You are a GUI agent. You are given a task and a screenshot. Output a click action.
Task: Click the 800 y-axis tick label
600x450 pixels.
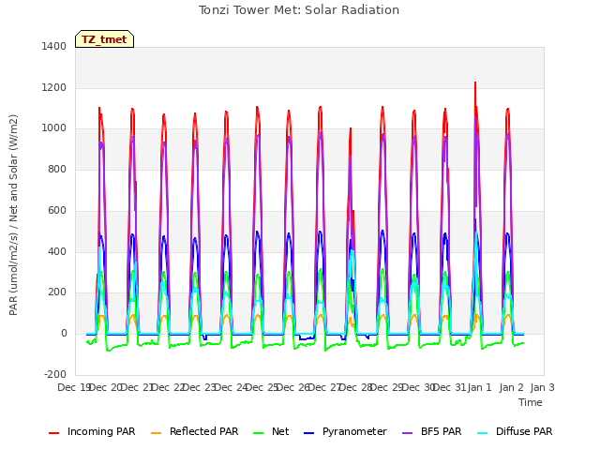[57, 169]
